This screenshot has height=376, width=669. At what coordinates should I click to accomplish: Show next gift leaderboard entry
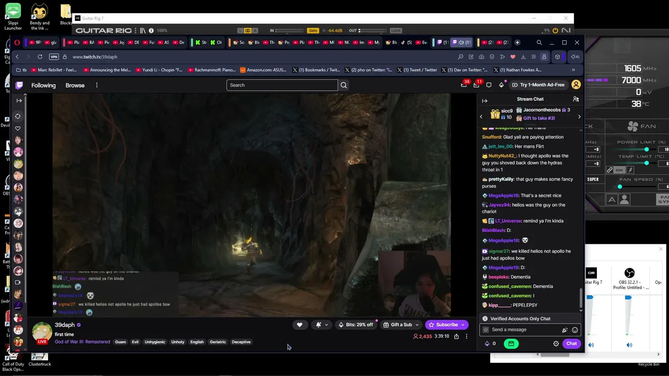click(579, 117)
